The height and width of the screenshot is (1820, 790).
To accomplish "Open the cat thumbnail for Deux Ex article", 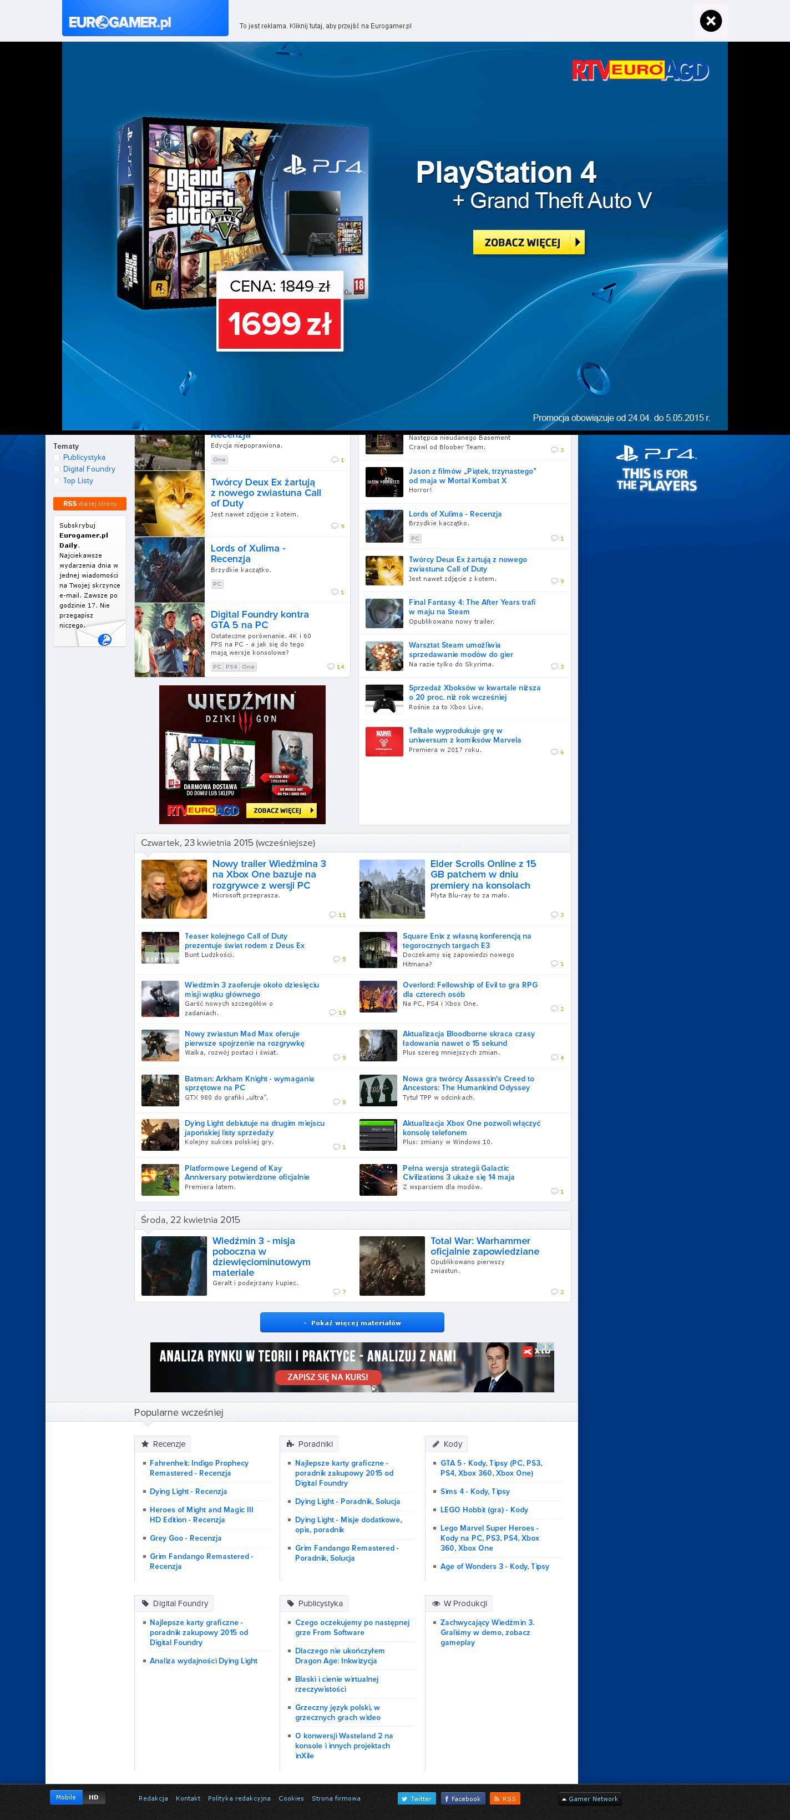I will click(x=169, y=503).
